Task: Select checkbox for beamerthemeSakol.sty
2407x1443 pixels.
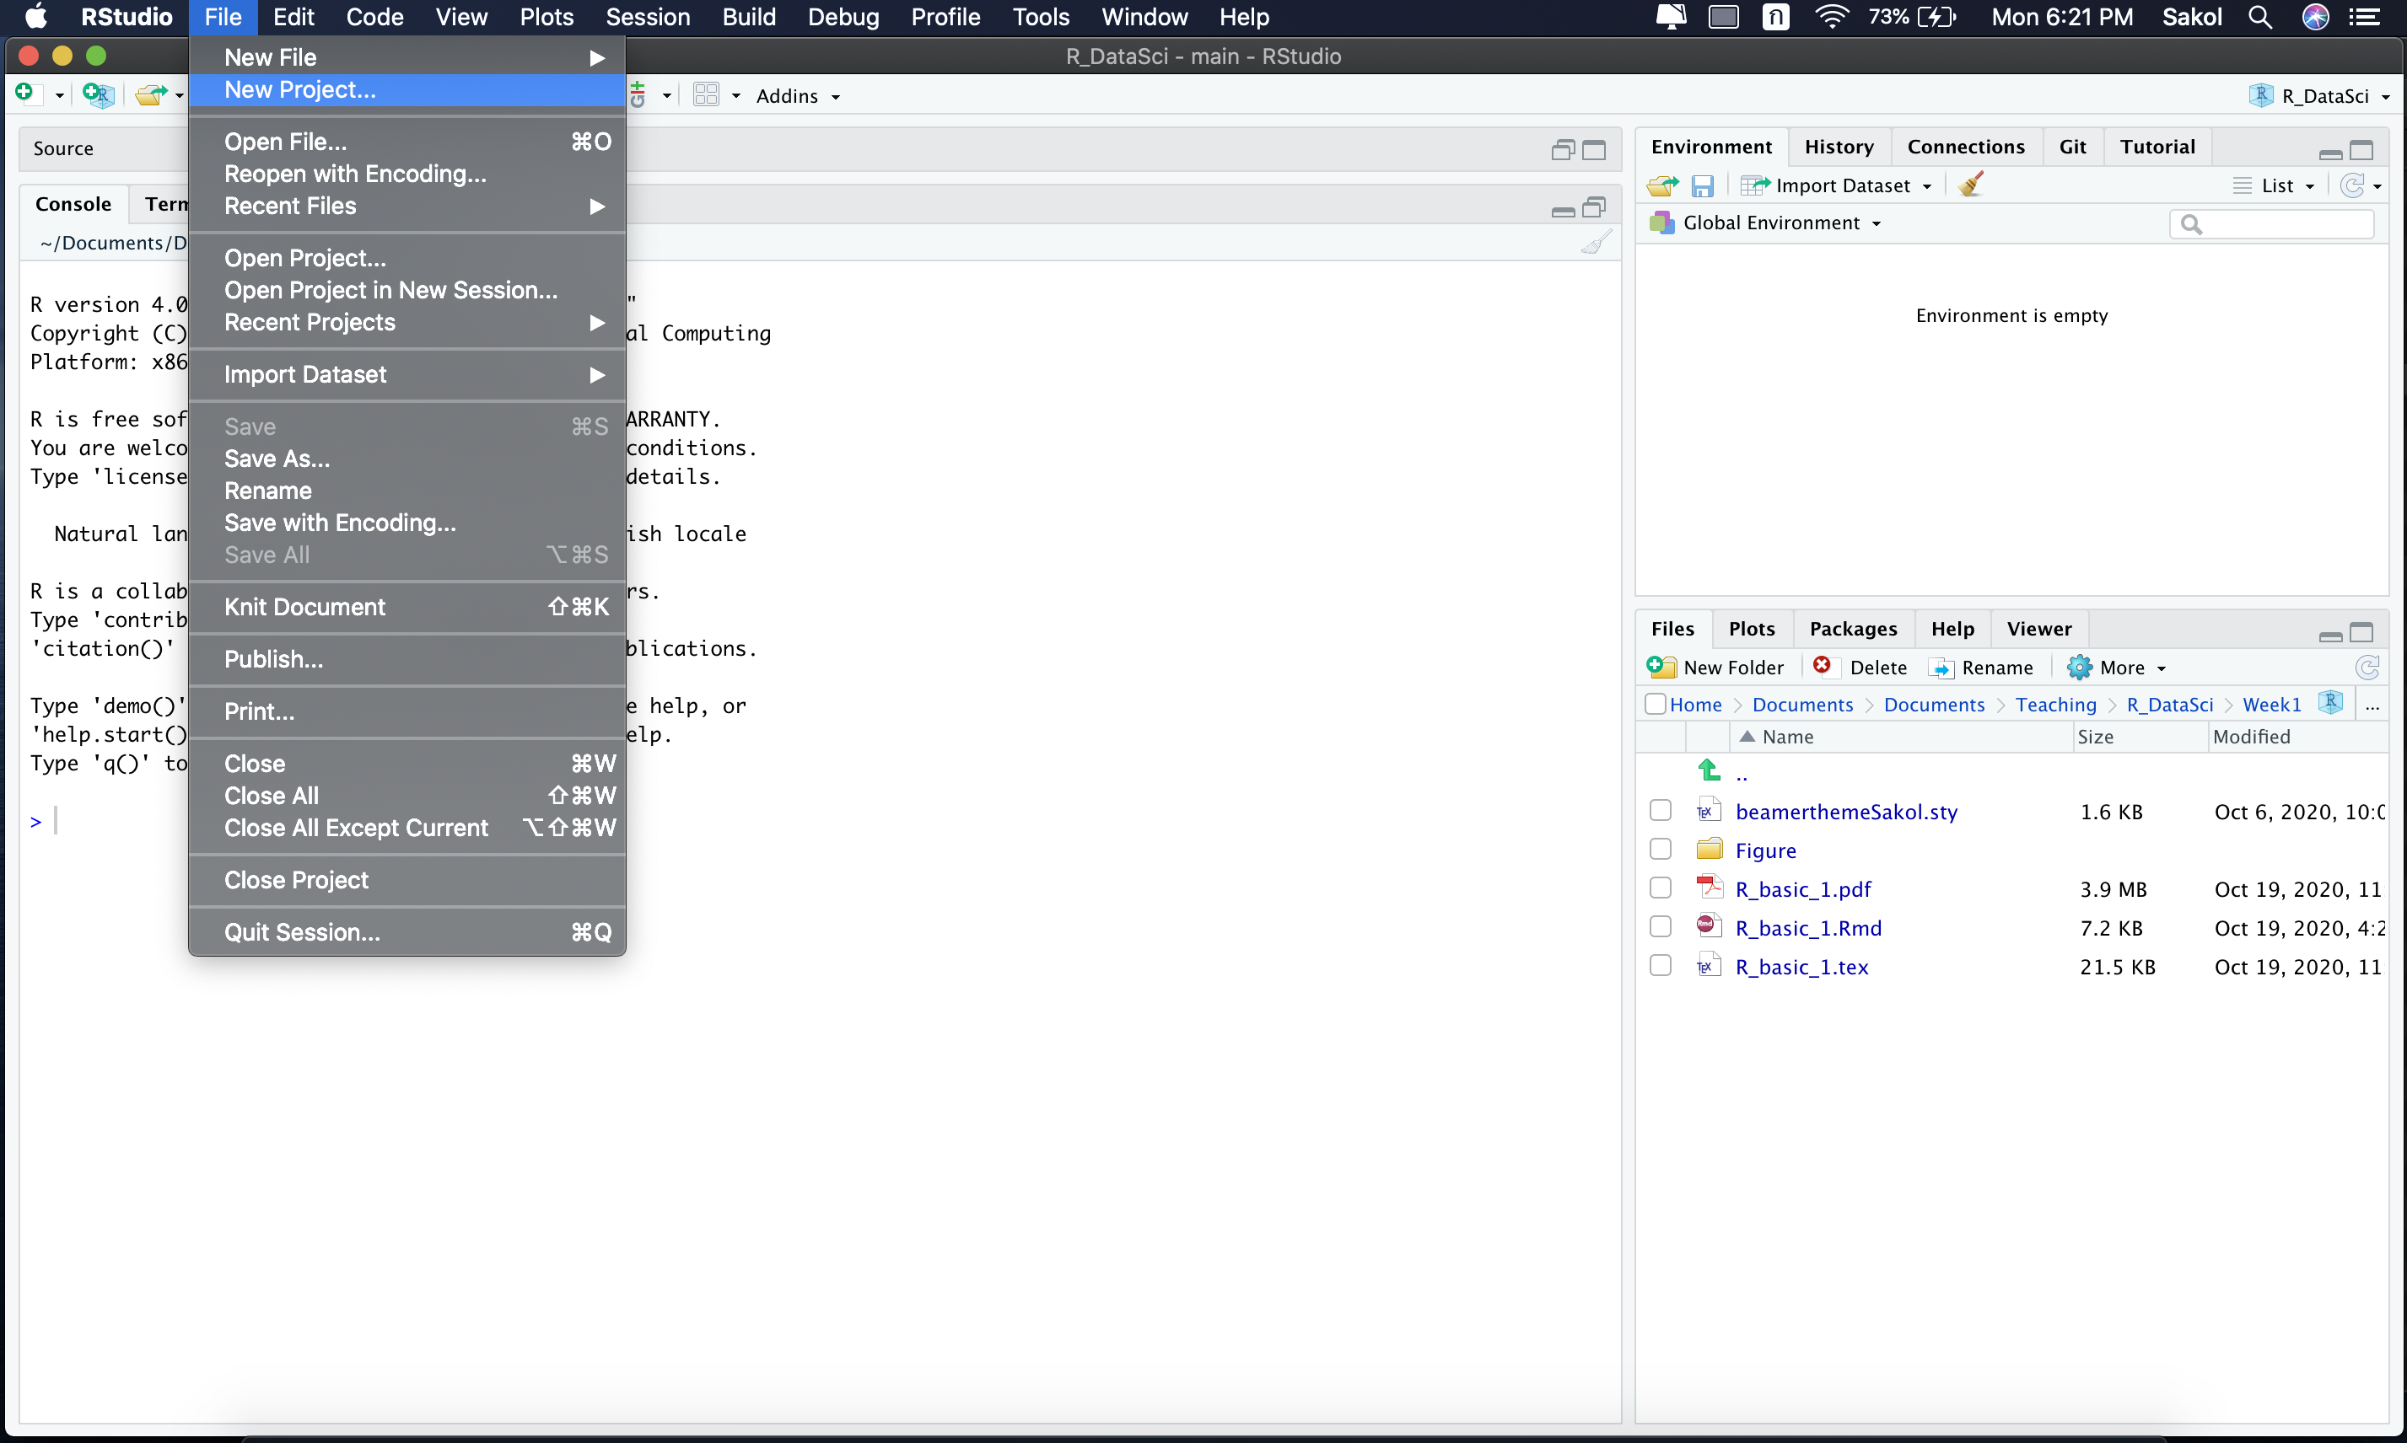Action: click(x=1661, y=811)
